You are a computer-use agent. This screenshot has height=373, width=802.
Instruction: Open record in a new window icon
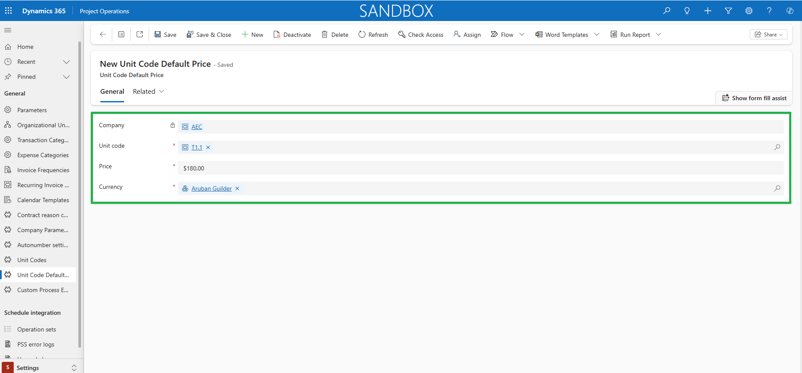[140, 34]
